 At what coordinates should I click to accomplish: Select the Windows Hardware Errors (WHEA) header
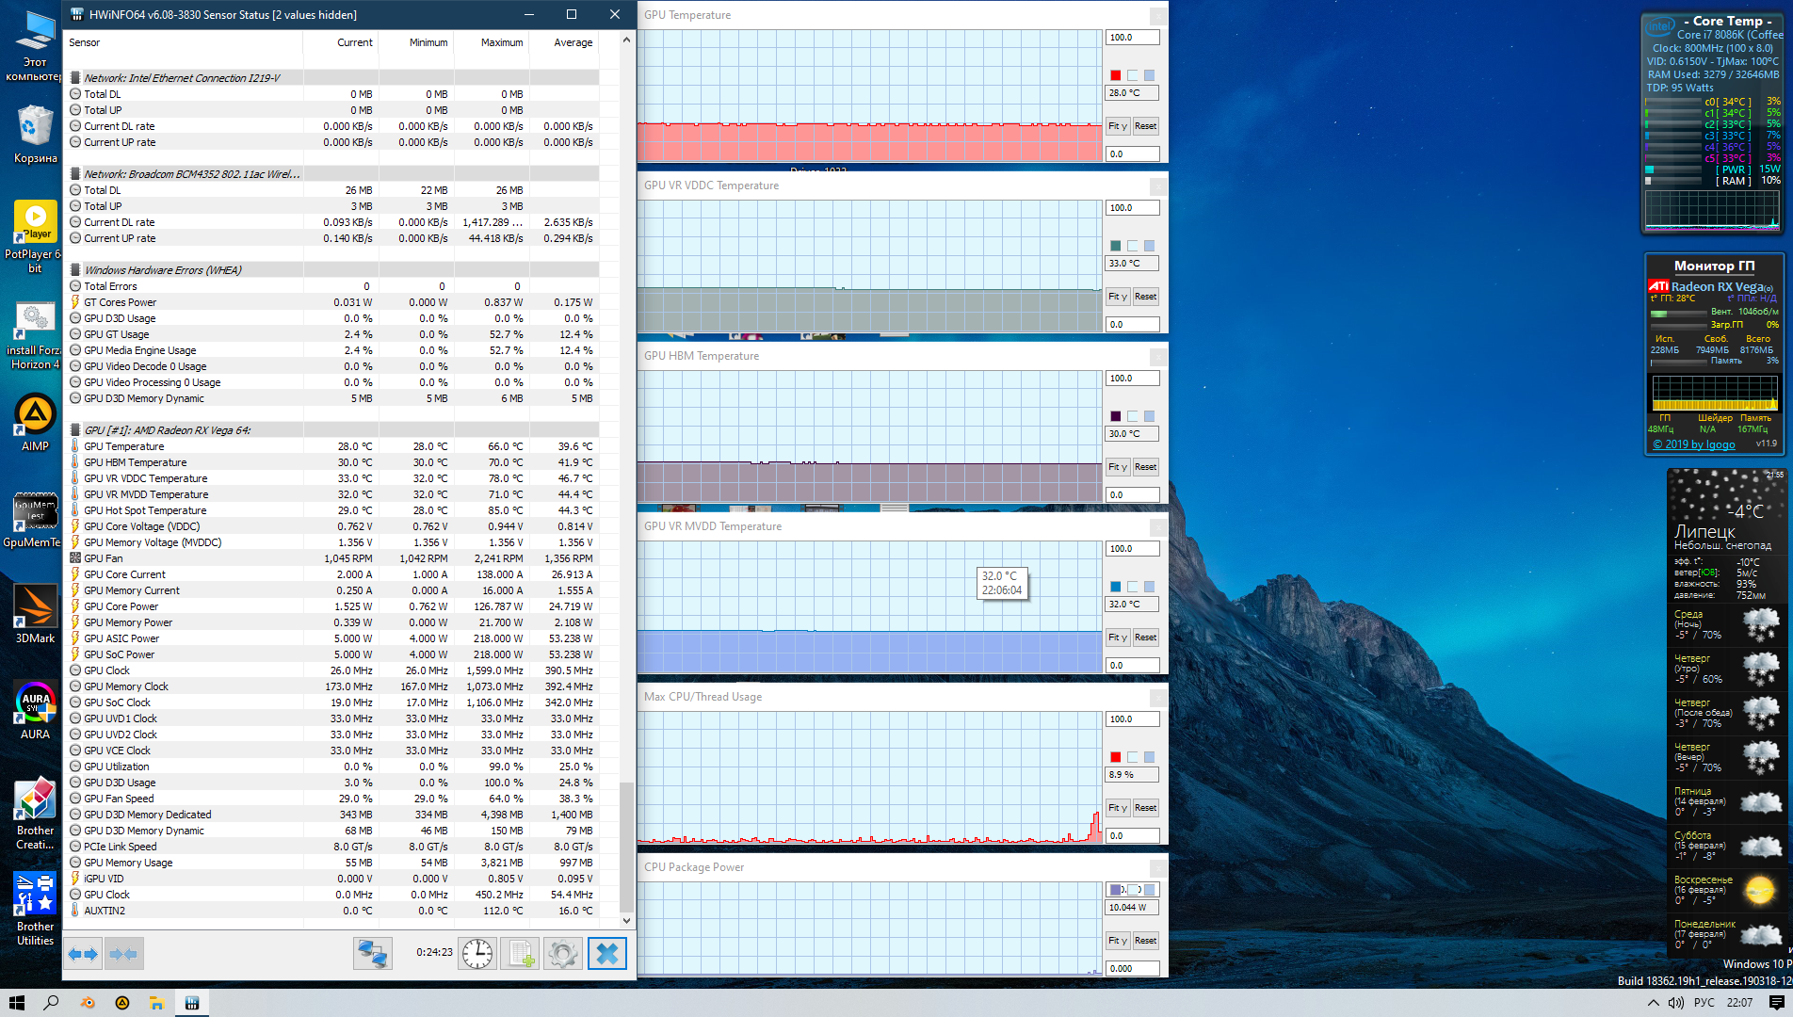point(333,270)
